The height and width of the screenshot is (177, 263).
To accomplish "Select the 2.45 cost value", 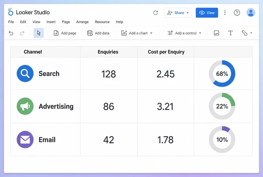I will [x=166, y=74].
